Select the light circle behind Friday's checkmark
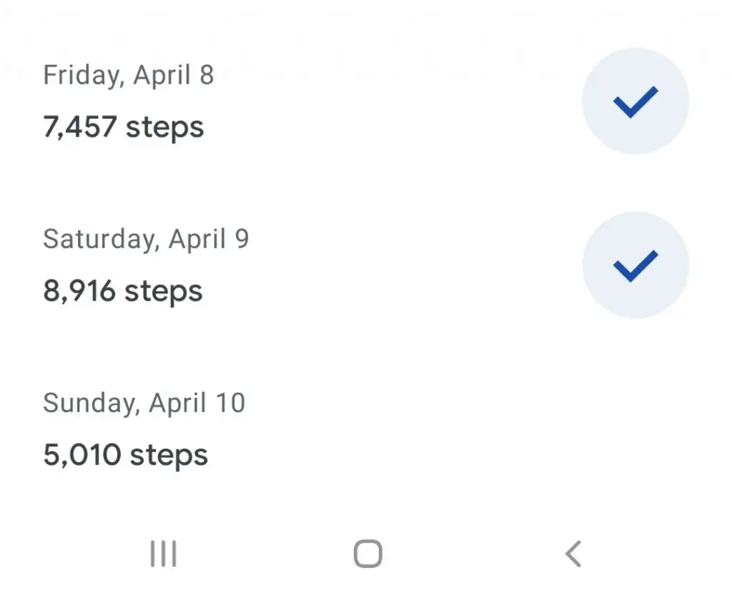This screenshot has height=595, width=732. pos(635,101)
